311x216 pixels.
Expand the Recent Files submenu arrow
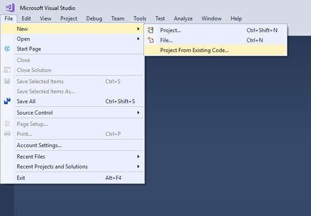[138, 156]
